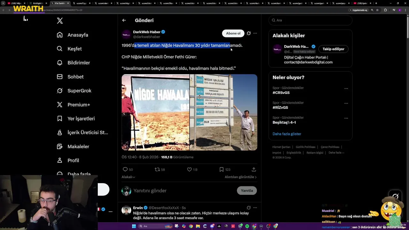
Task: Open the floating Grok button
Action: 396,196
